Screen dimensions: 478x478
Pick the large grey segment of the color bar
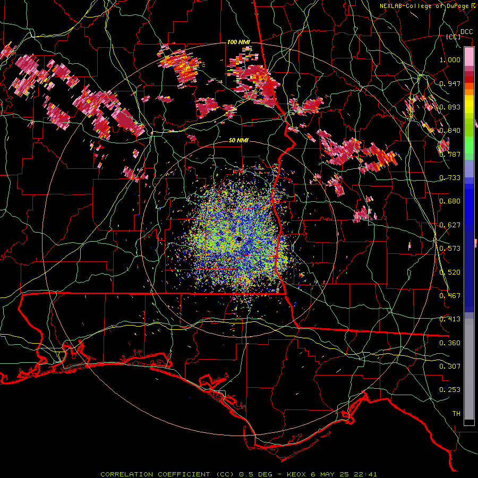pos(469,369)
